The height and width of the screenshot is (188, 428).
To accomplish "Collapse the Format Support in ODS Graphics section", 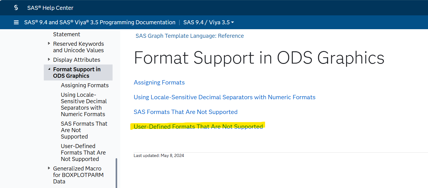I will pos(48,69).
